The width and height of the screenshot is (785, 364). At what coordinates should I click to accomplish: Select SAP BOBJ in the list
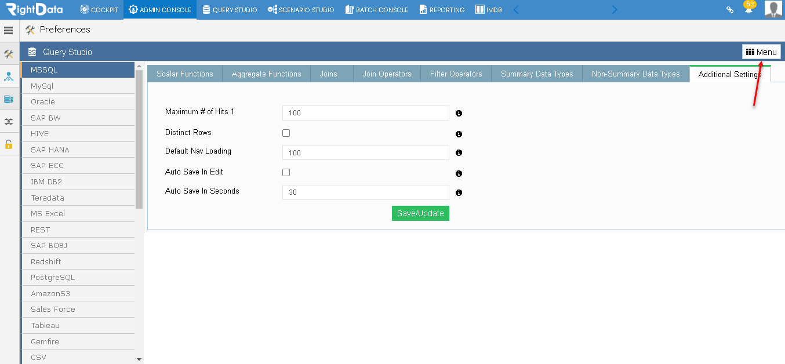tap(78, 245)
